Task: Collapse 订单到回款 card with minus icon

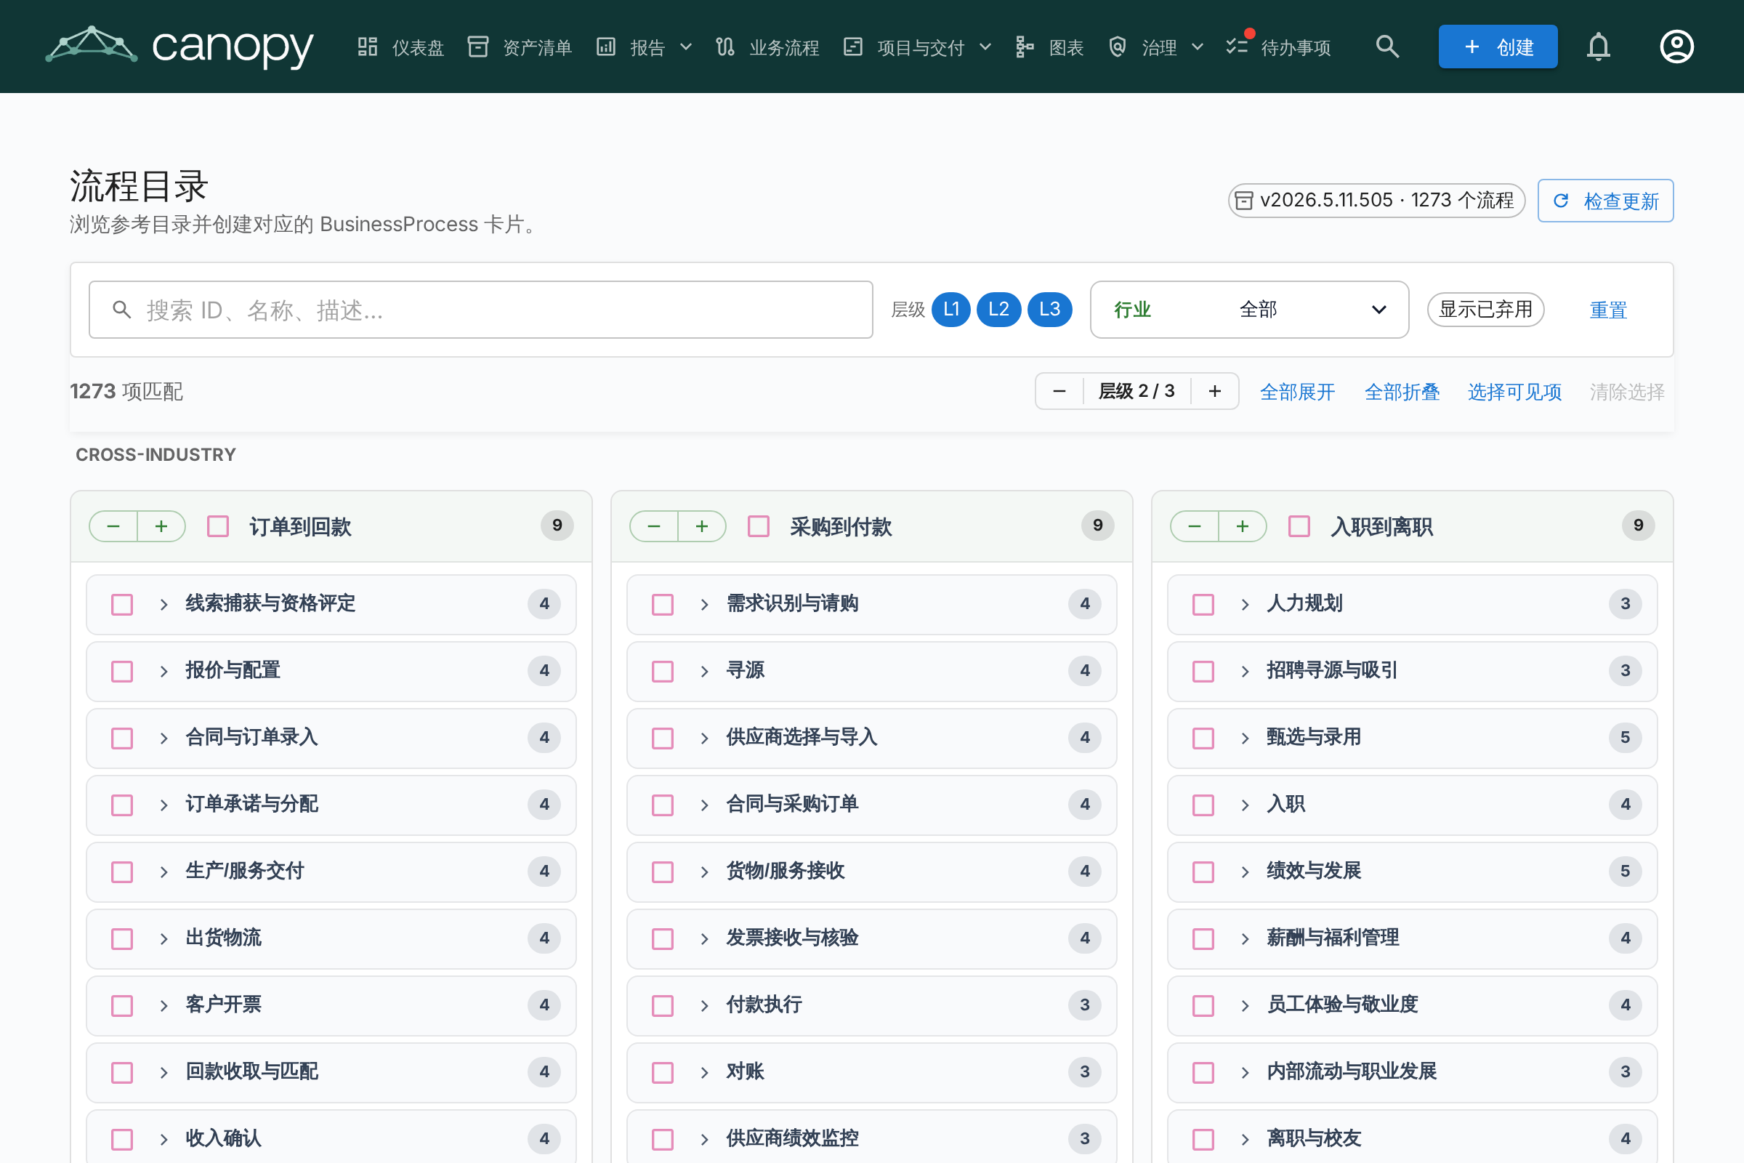Action: point(113,526)
